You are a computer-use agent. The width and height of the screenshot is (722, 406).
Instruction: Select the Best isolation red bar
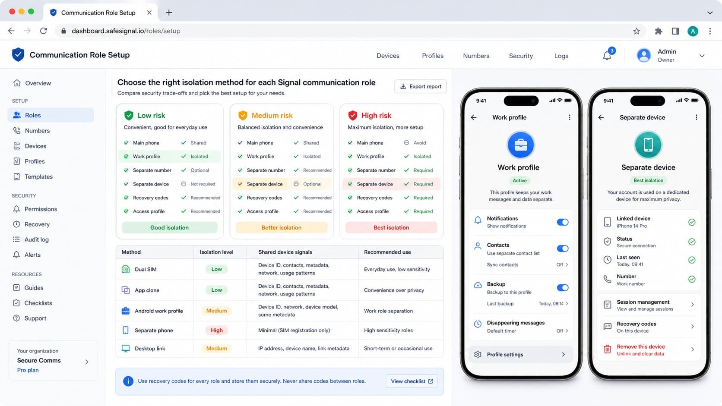pyautogui.click(x=391, y=227)
